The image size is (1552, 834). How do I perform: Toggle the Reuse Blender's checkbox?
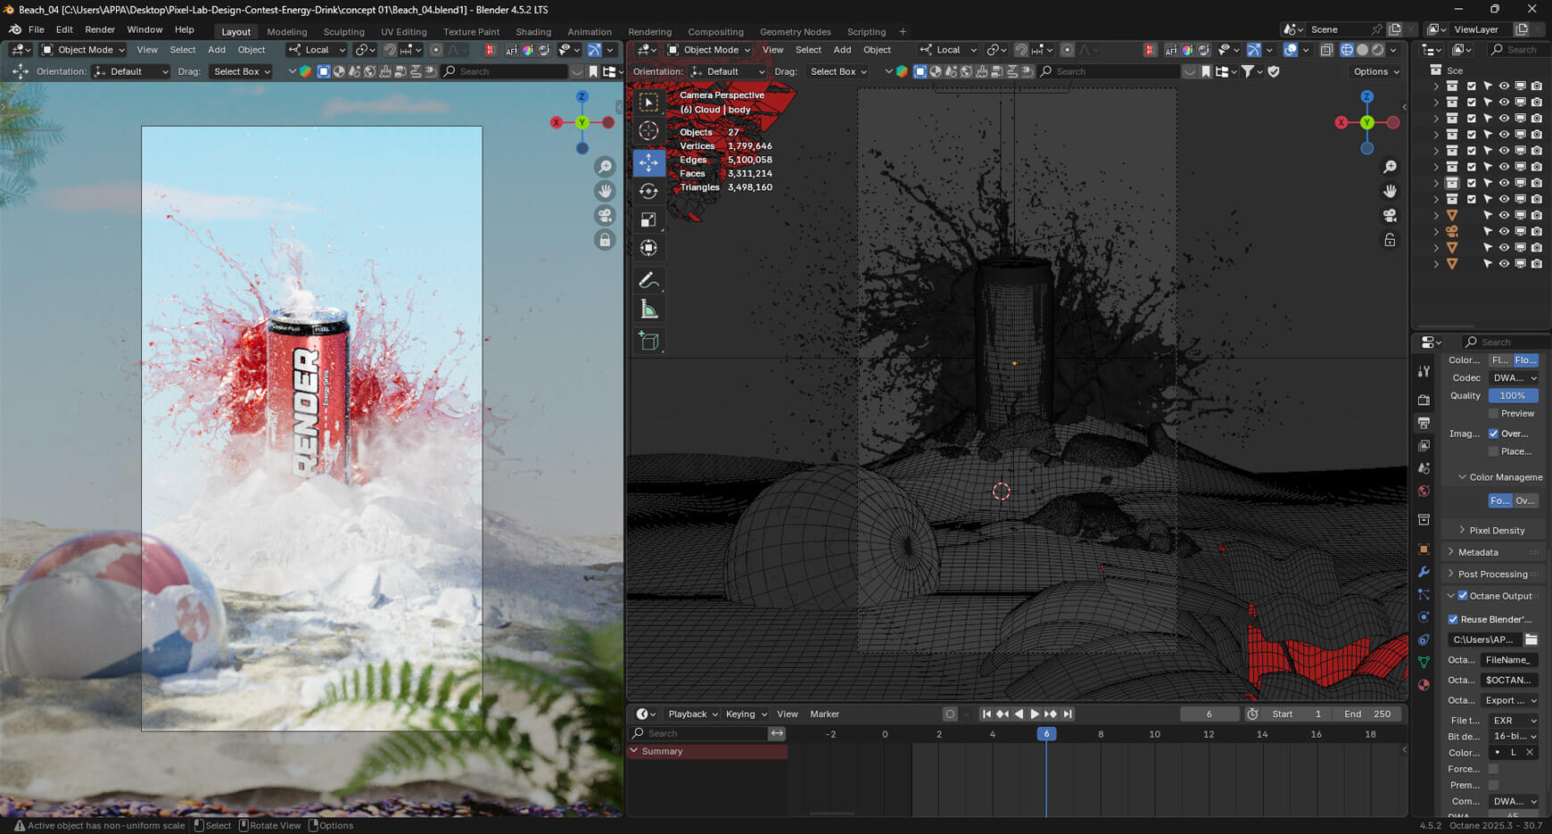[1453, 619]
